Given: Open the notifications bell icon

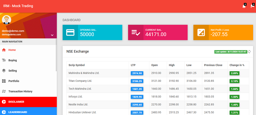Looking at the screenshot, I should coord(244,6).
